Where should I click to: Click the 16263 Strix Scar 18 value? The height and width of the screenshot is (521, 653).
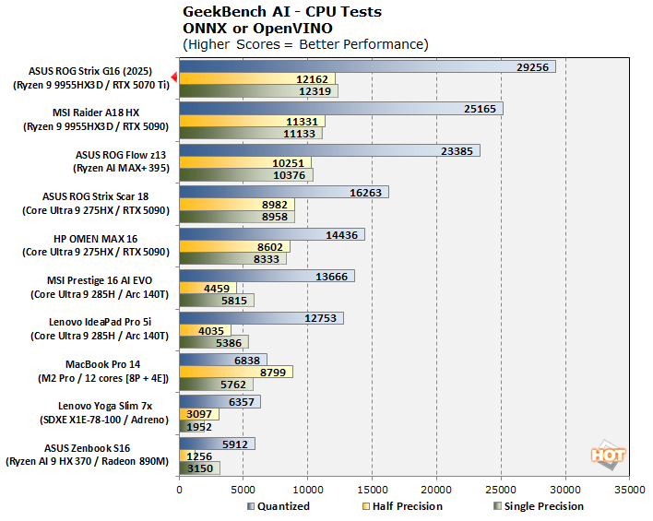pyautogui.click(x=365, y=193)
